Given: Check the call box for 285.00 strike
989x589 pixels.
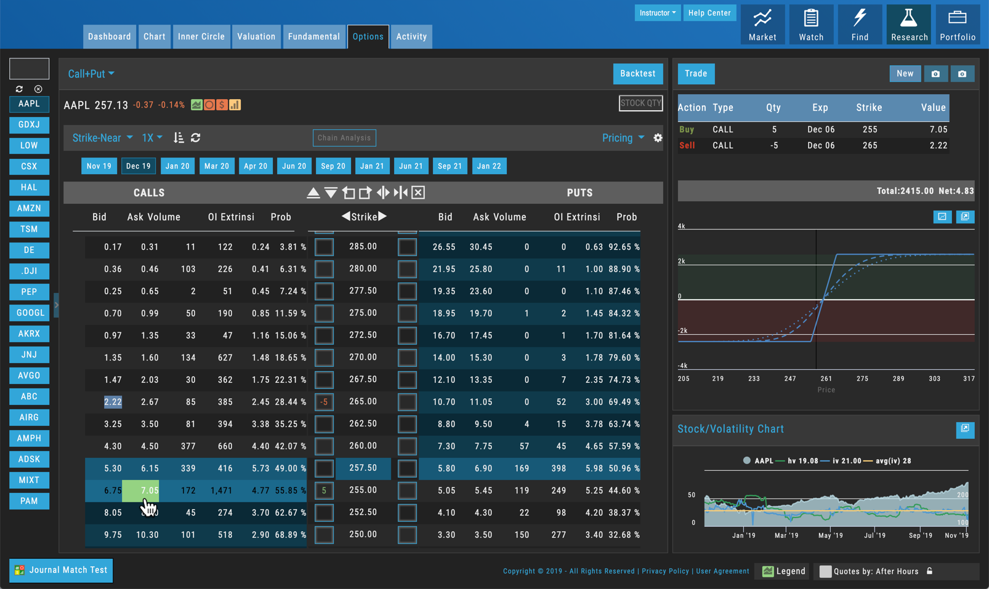Looking at the screenshot, I should pos(324,247).
